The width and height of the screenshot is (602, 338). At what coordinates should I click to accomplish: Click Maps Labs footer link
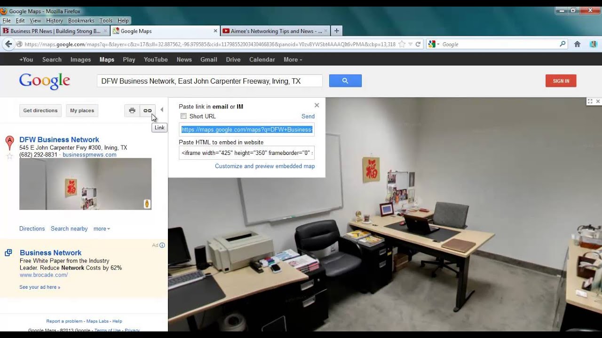97,321
